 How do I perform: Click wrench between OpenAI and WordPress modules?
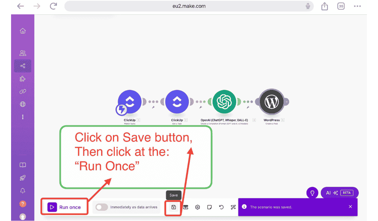[248, 107]
